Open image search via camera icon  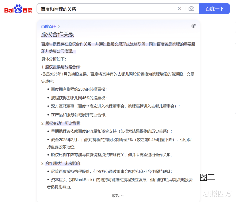coord(191,9)
